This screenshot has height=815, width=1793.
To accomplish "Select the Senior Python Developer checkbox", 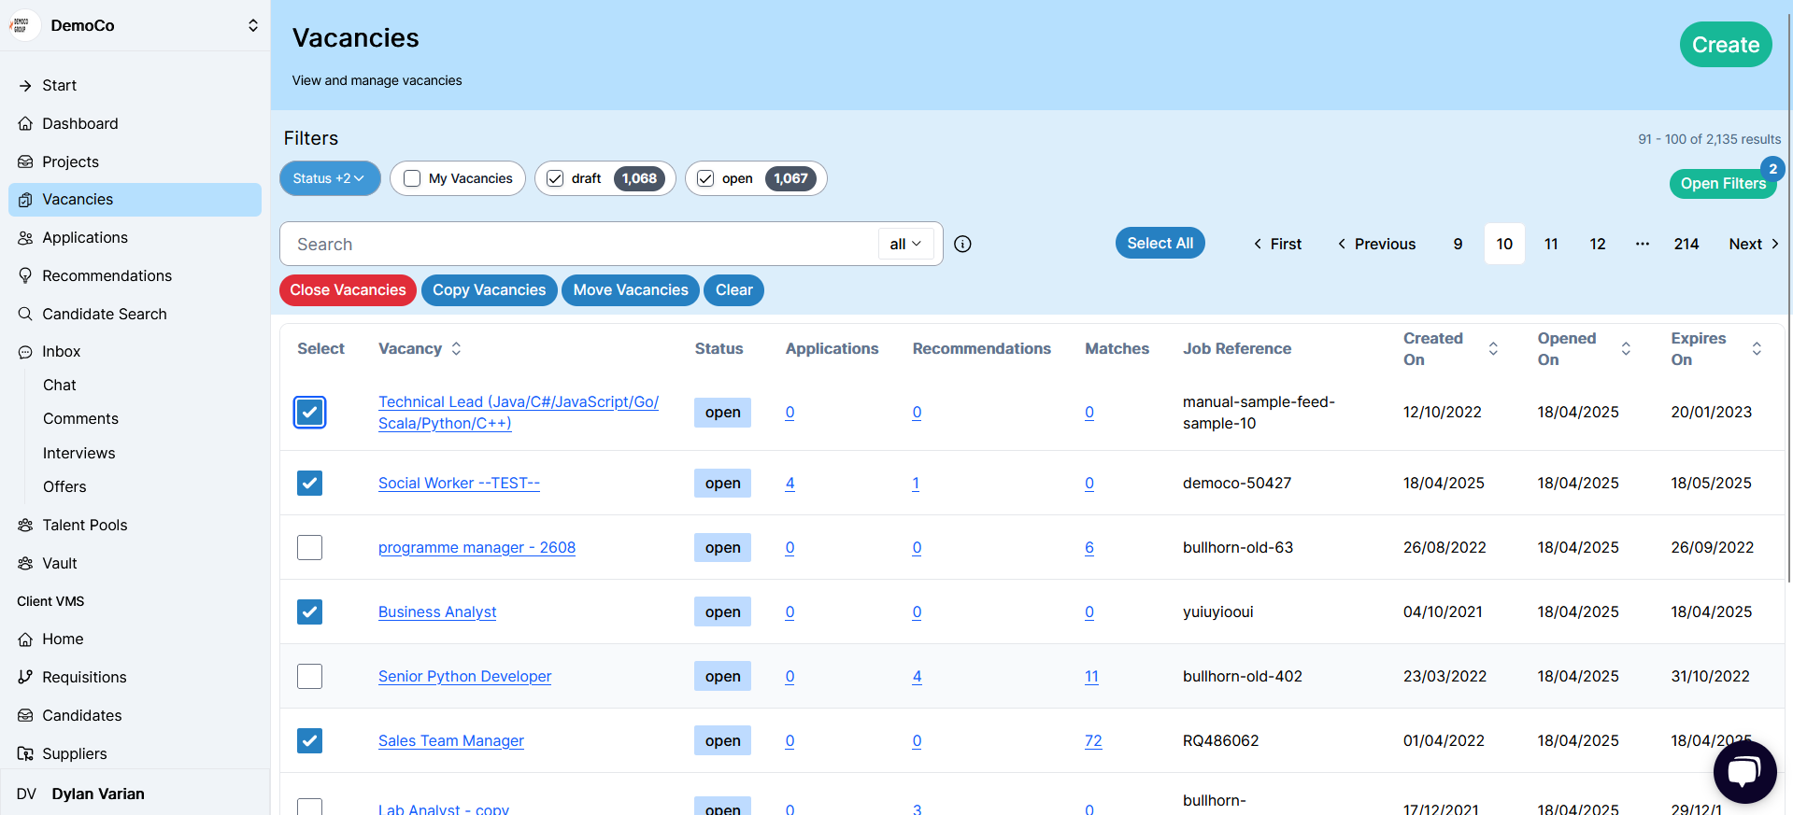I will tap(309, 676).
